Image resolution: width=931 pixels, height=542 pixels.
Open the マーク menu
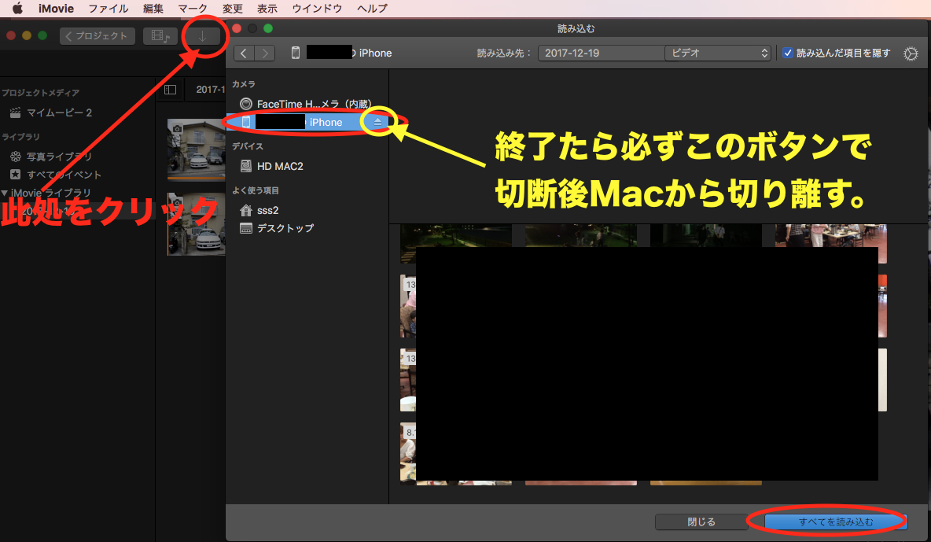pyautogui.click(x=193, y=9)
